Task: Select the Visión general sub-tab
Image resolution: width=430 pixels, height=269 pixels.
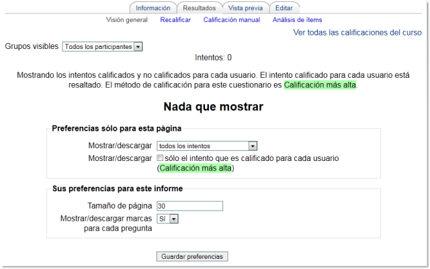Action: [127, 20]
